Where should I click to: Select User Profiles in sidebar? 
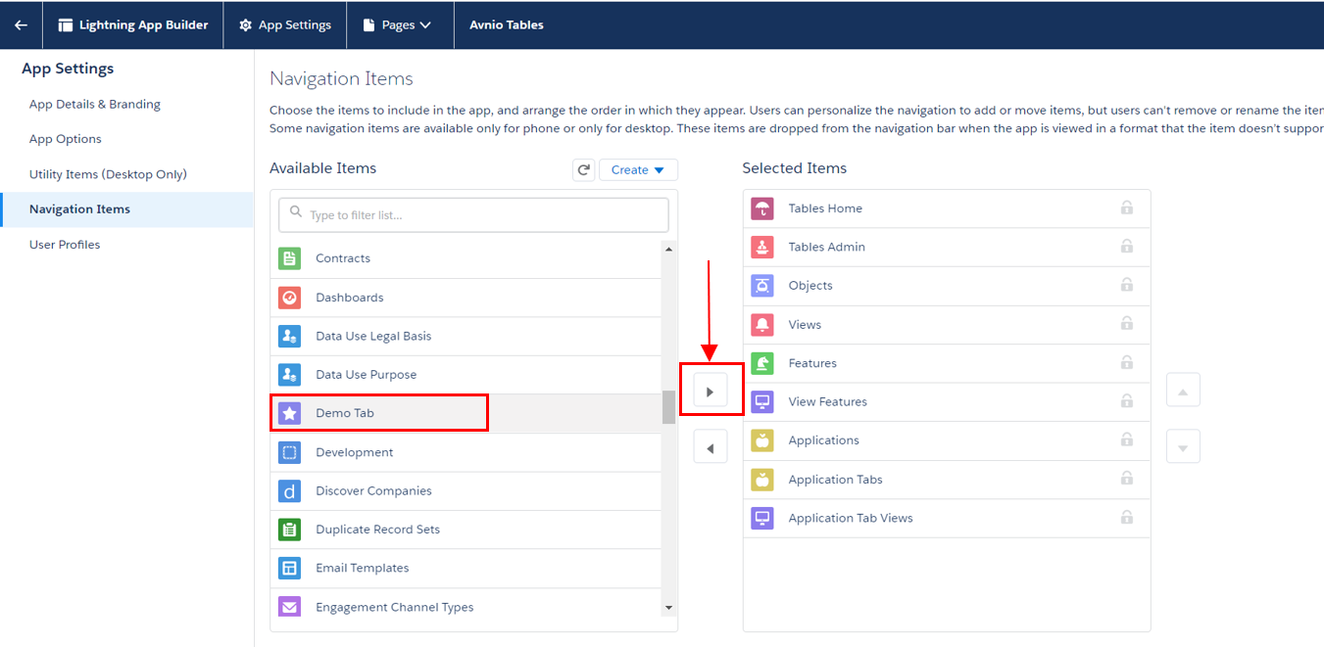pyautogui.click(x=65, y=245)
